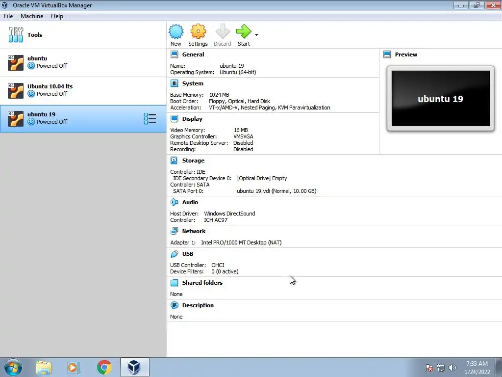Click the General section monitor icon
Viewport: 502px width, 377px height.
(174, 54)
